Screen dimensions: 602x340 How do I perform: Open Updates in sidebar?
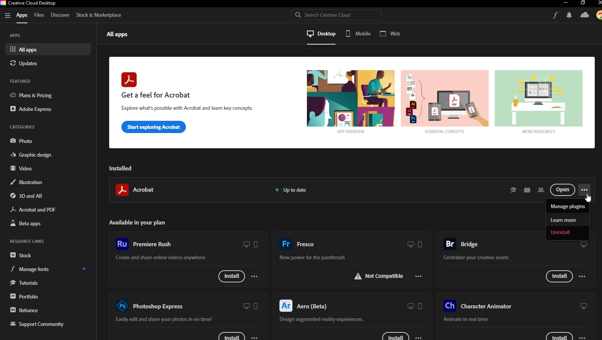pyautogui.click(x=48, y=63)
